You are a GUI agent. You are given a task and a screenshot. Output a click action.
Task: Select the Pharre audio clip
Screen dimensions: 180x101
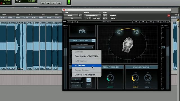point(49,46)
